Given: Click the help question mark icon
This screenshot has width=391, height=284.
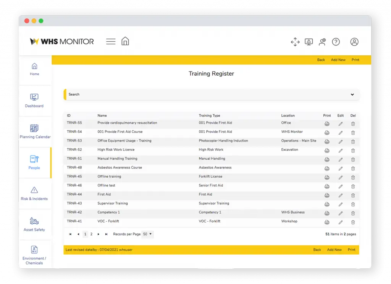Looking at the screenshot, I should [x=336, y=42].
